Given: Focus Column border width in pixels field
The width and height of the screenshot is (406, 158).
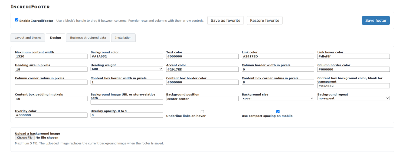Looking at the screenshot, I should [278, 69].
